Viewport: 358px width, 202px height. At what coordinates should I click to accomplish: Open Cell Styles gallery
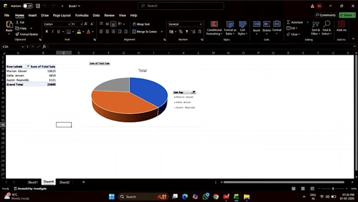coord(243,28)
